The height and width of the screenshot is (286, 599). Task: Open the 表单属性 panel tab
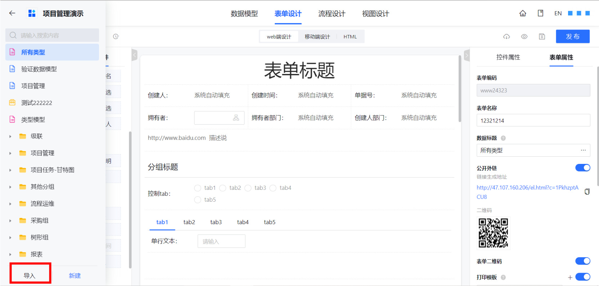point(561,57)
